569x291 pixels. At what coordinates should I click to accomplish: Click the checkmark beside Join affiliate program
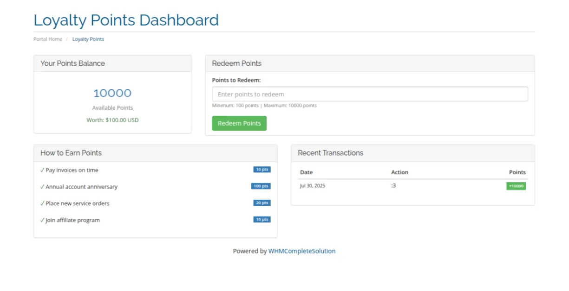(x=42, y=220)
